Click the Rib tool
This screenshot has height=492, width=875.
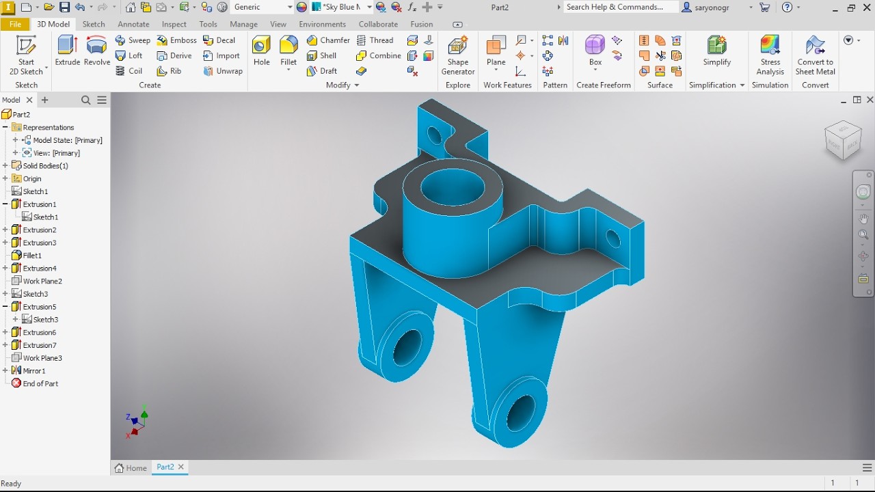click(x=169, y=71)
